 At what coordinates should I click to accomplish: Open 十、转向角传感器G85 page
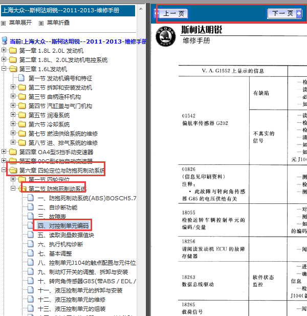tap(87, 281)
